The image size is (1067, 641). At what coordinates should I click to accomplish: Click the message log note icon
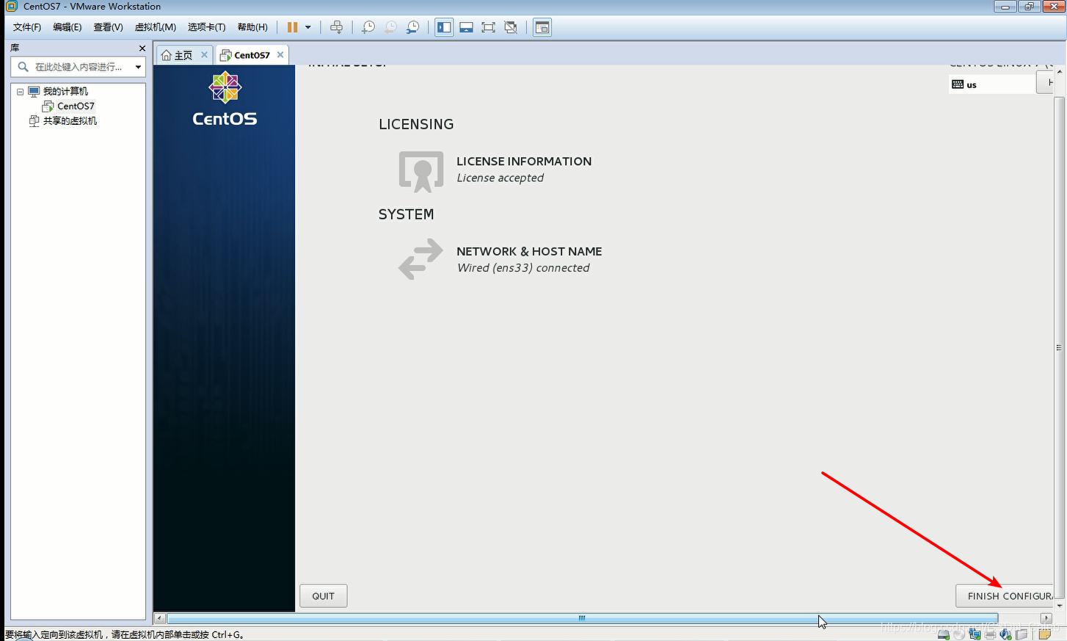click(1044, 634)
